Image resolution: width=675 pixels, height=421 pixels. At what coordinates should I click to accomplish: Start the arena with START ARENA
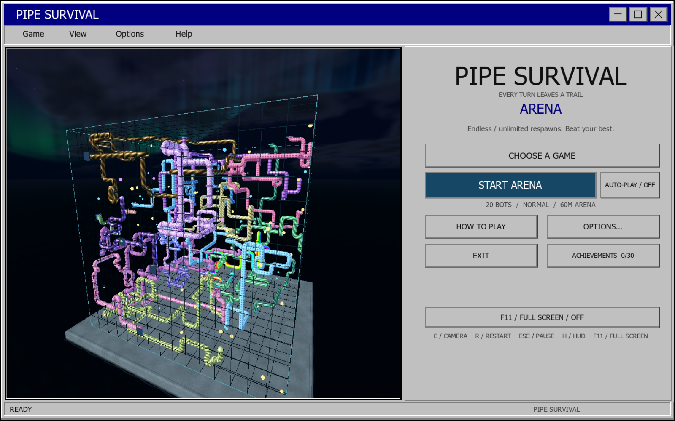(510, 185)
